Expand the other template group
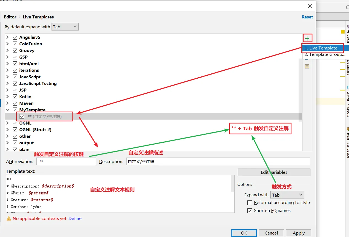Screen dimensions: 349x237 [x=8, y=136]
